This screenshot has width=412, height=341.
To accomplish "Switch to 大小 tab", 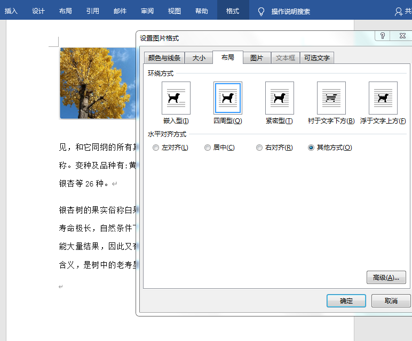I will 199,58.
